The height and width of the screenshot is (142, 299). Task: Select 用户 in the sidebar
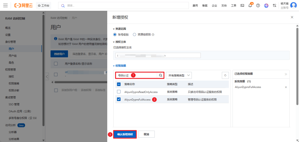[x=11, y=49]
